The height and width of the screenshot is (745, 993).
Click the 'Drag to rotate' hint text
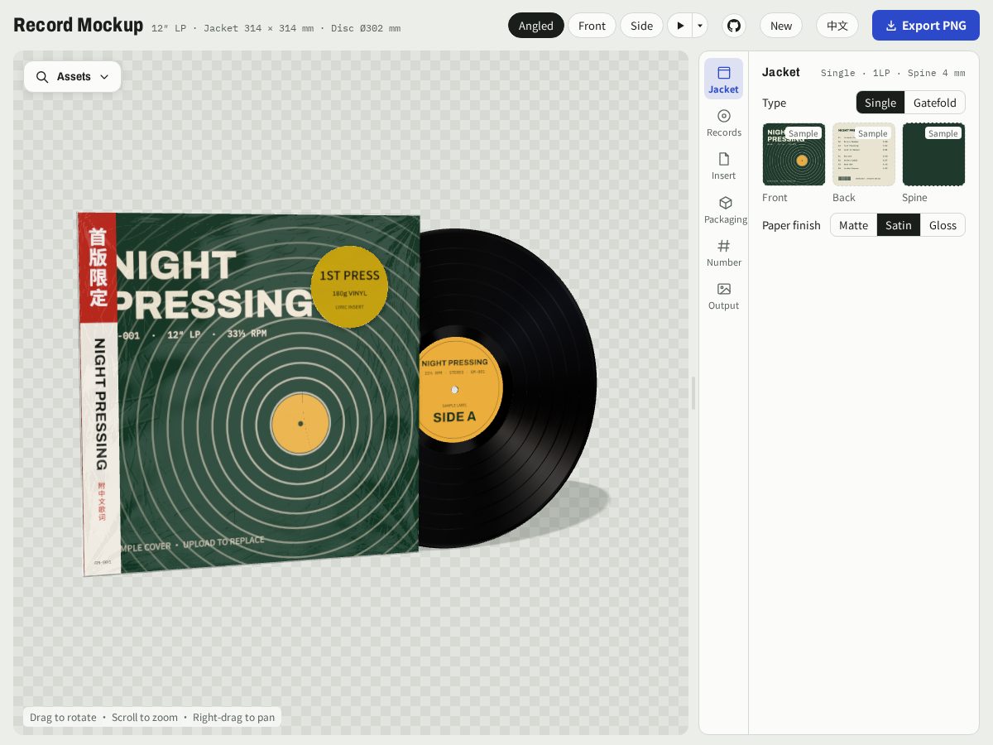[x=63, y=717]
